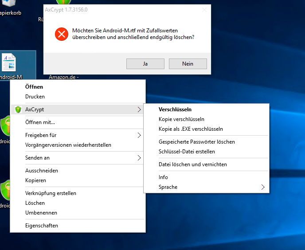Expand the Freigeben für submenu arrow
This screenshot has width=305, height=250.
coord(139,135)
